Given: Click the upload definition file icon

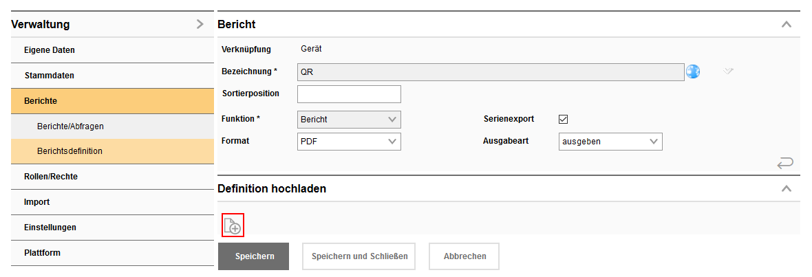Looking at the screenshot, I should click(x=233, y=225).
